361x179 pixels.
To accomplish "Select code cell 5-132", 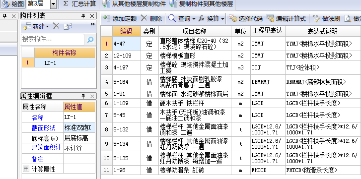I will click(127, 129).
